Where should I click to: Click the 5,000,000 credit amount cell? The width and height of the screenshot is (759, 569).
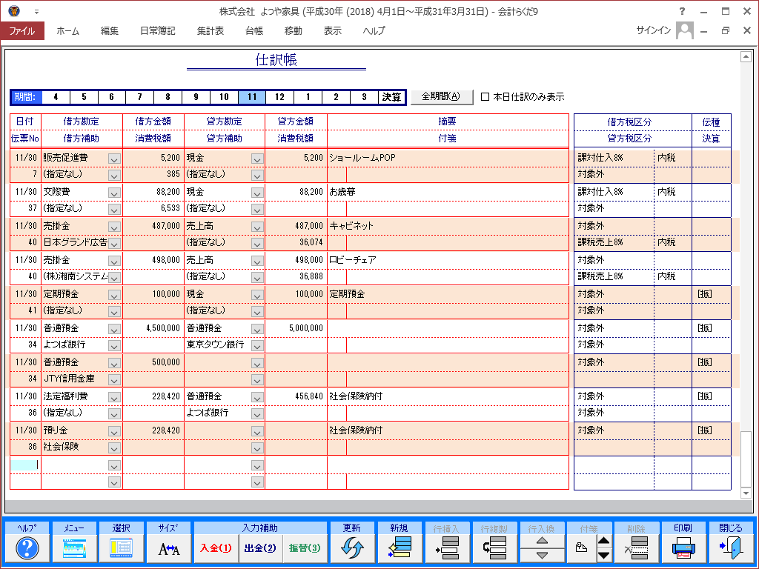296,328
